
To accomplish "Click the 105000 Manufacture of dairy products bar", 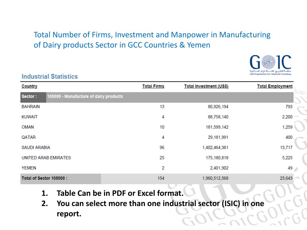I will point(170,97).
